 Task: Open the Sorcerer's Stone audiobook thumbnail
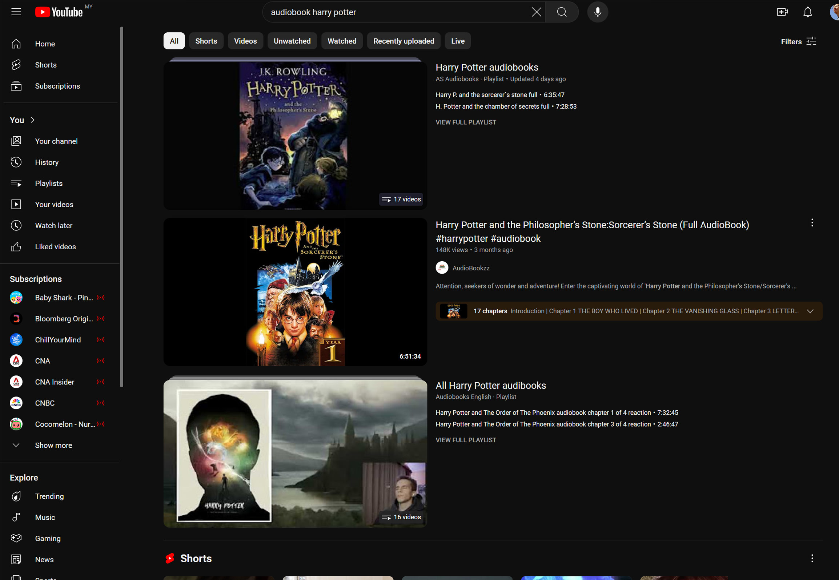tap(295, 292)
